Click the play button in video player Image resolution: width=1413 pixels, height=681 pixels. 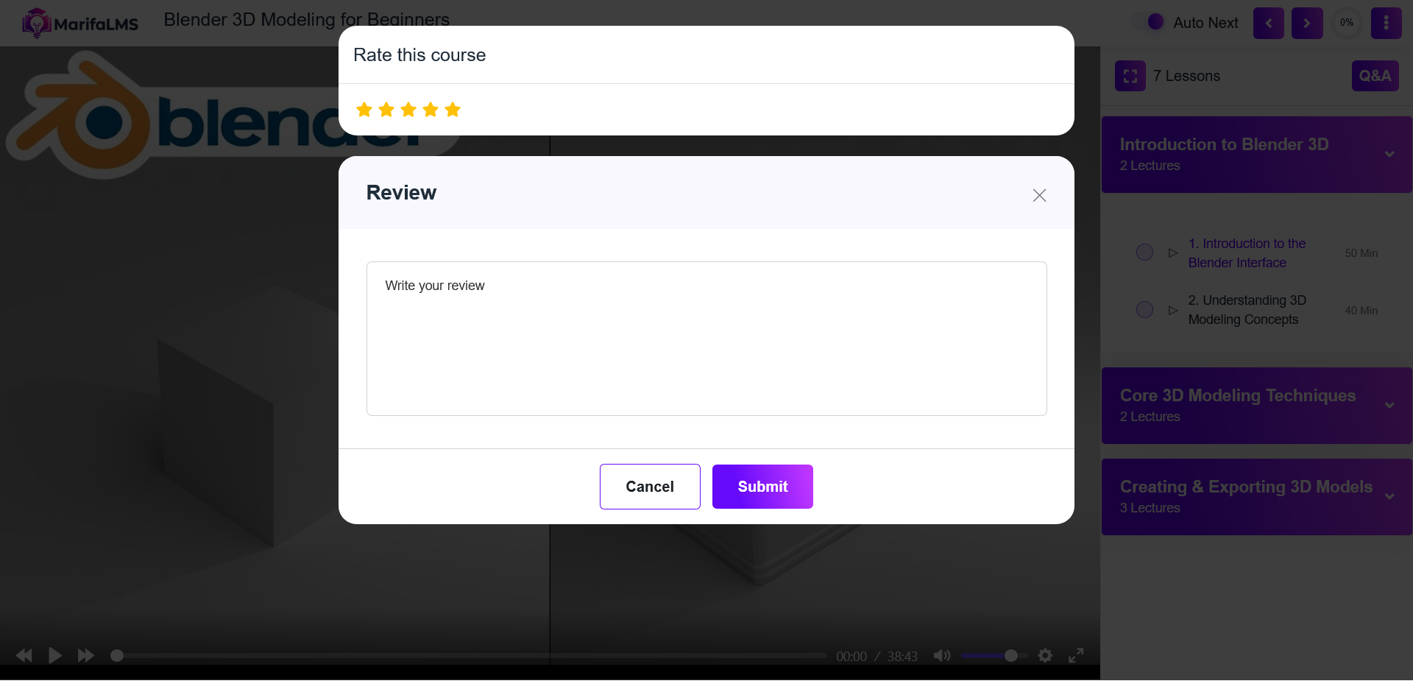(x=54, y=655)
